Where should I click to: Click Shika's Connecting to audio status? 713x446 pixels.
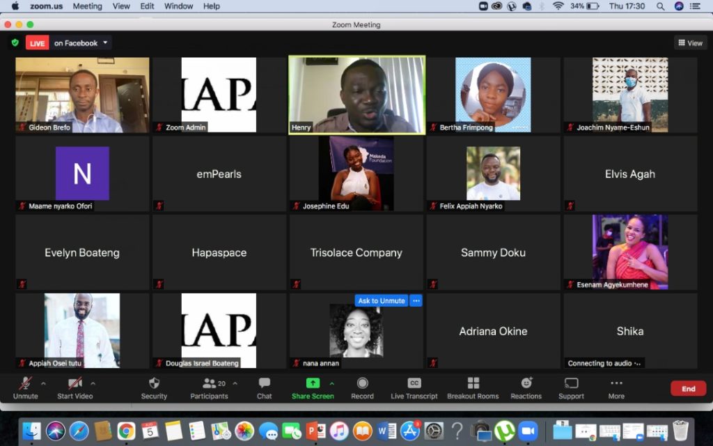[604, 363]
